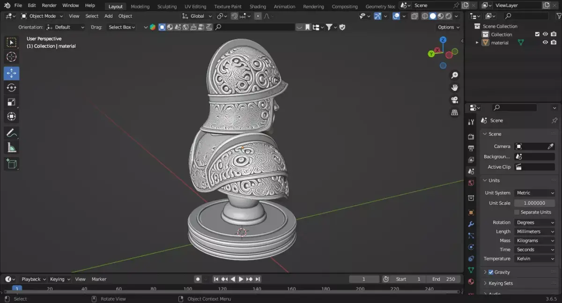Click the Pan view hand icon
This screenshot has width=562, height=303.
(x=454, y=88)
